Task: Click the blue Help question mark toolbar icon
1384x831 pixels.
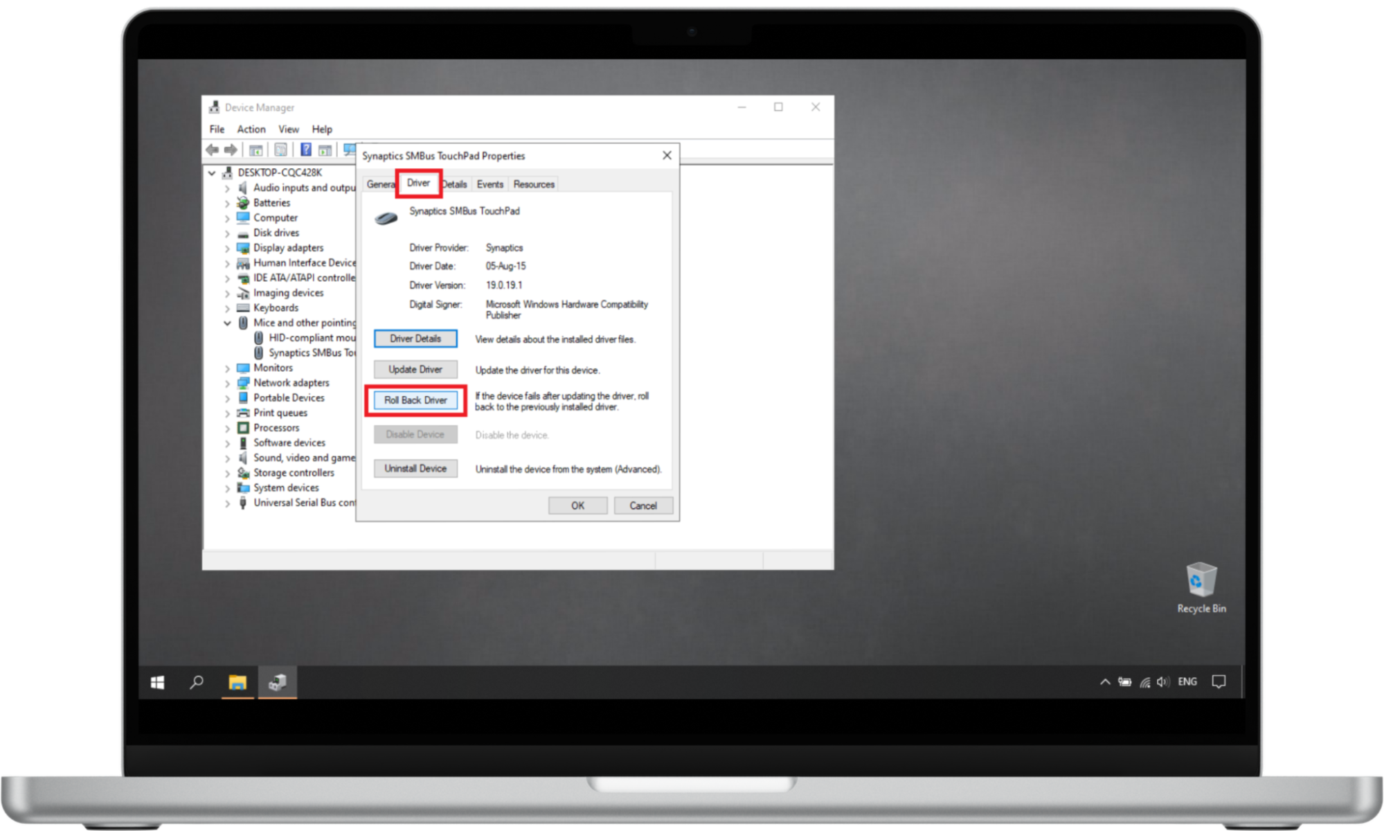Action: point(305,150)
